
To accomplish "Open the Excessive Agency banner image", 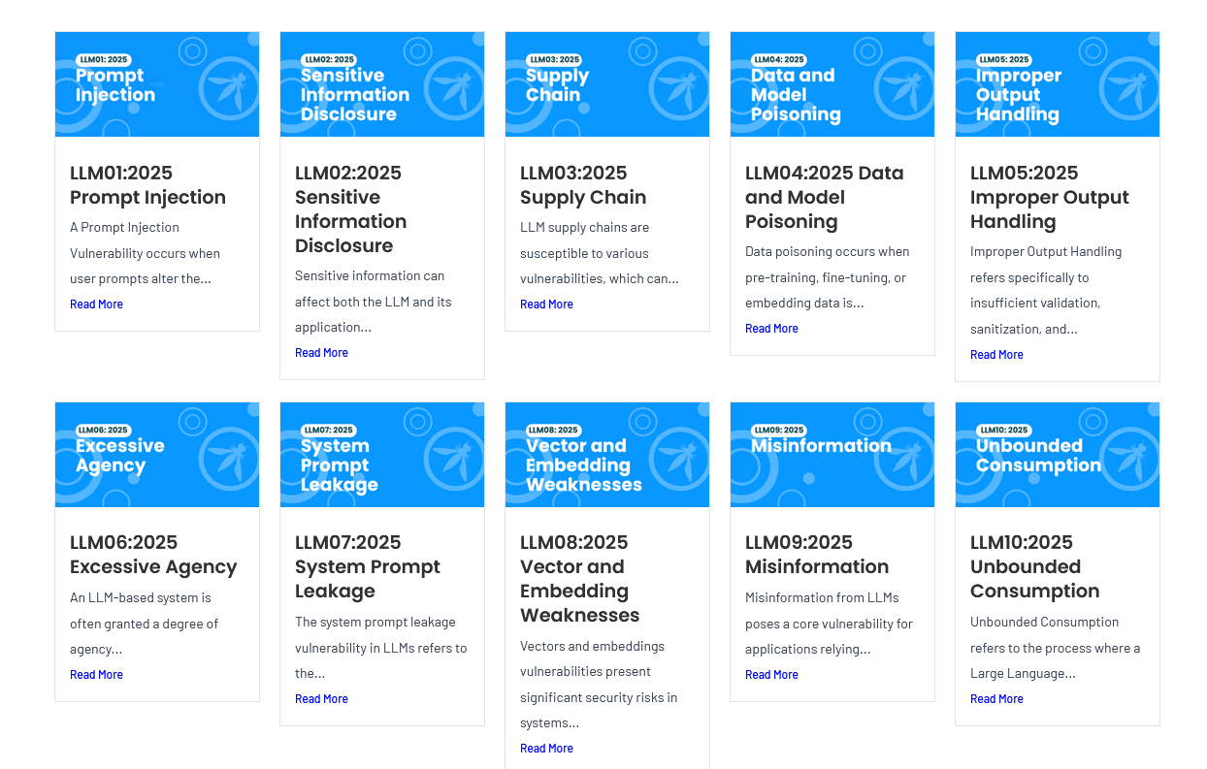I will (157, 455).
